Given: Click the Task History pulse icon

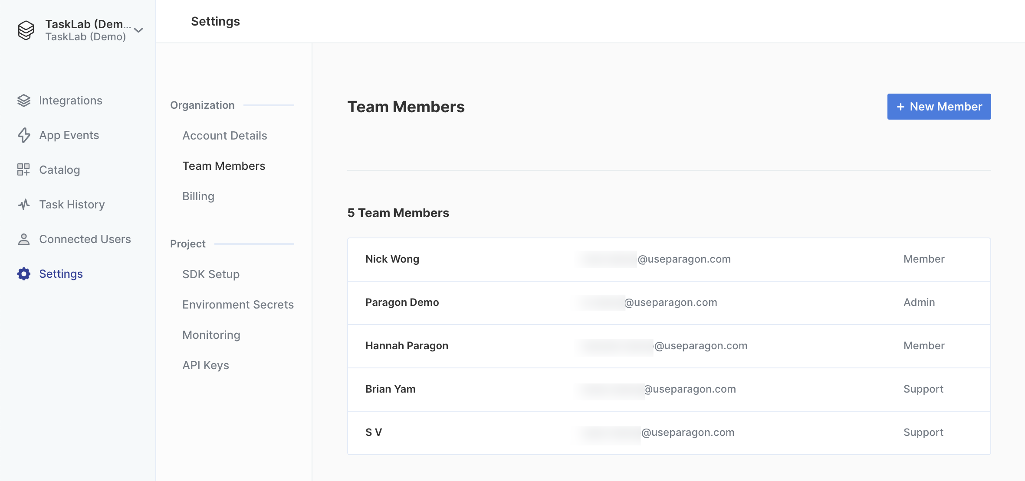Looking at the screenshot, I should [24, 204].
